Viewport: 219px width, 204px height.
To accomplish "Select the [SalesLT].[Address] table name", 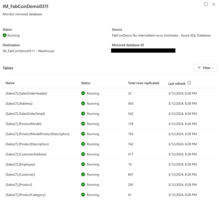I will (19, 104).
